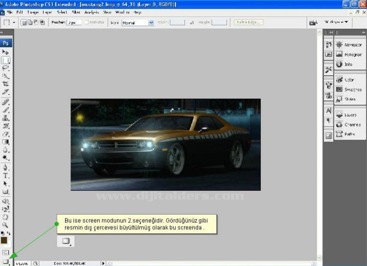Select the Gradient tool
367x266 pixels.
point(5,142)
